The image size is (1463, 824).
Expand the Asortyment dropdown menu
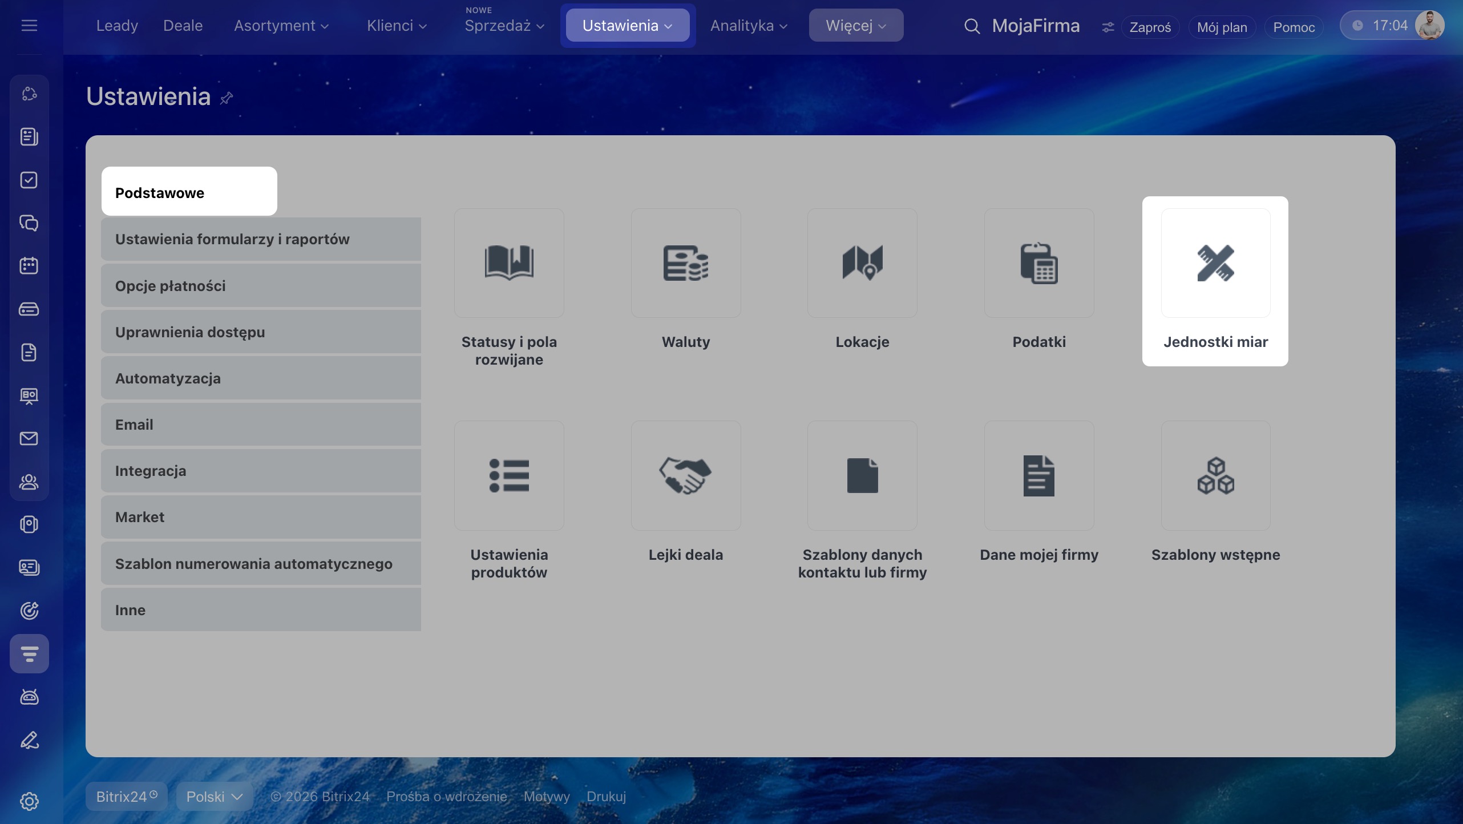click(x=281, y=26)
